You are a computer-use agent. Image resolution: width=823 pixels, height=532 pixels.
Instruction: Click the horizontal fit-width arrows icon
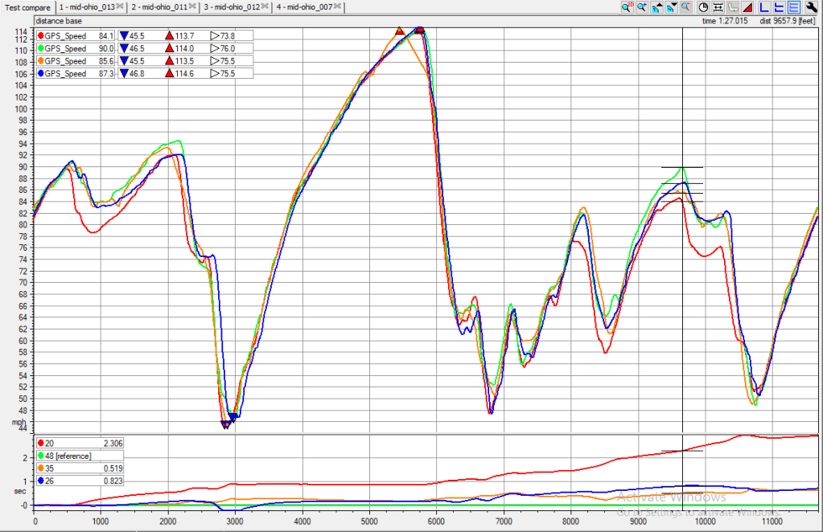pos(718,6)
